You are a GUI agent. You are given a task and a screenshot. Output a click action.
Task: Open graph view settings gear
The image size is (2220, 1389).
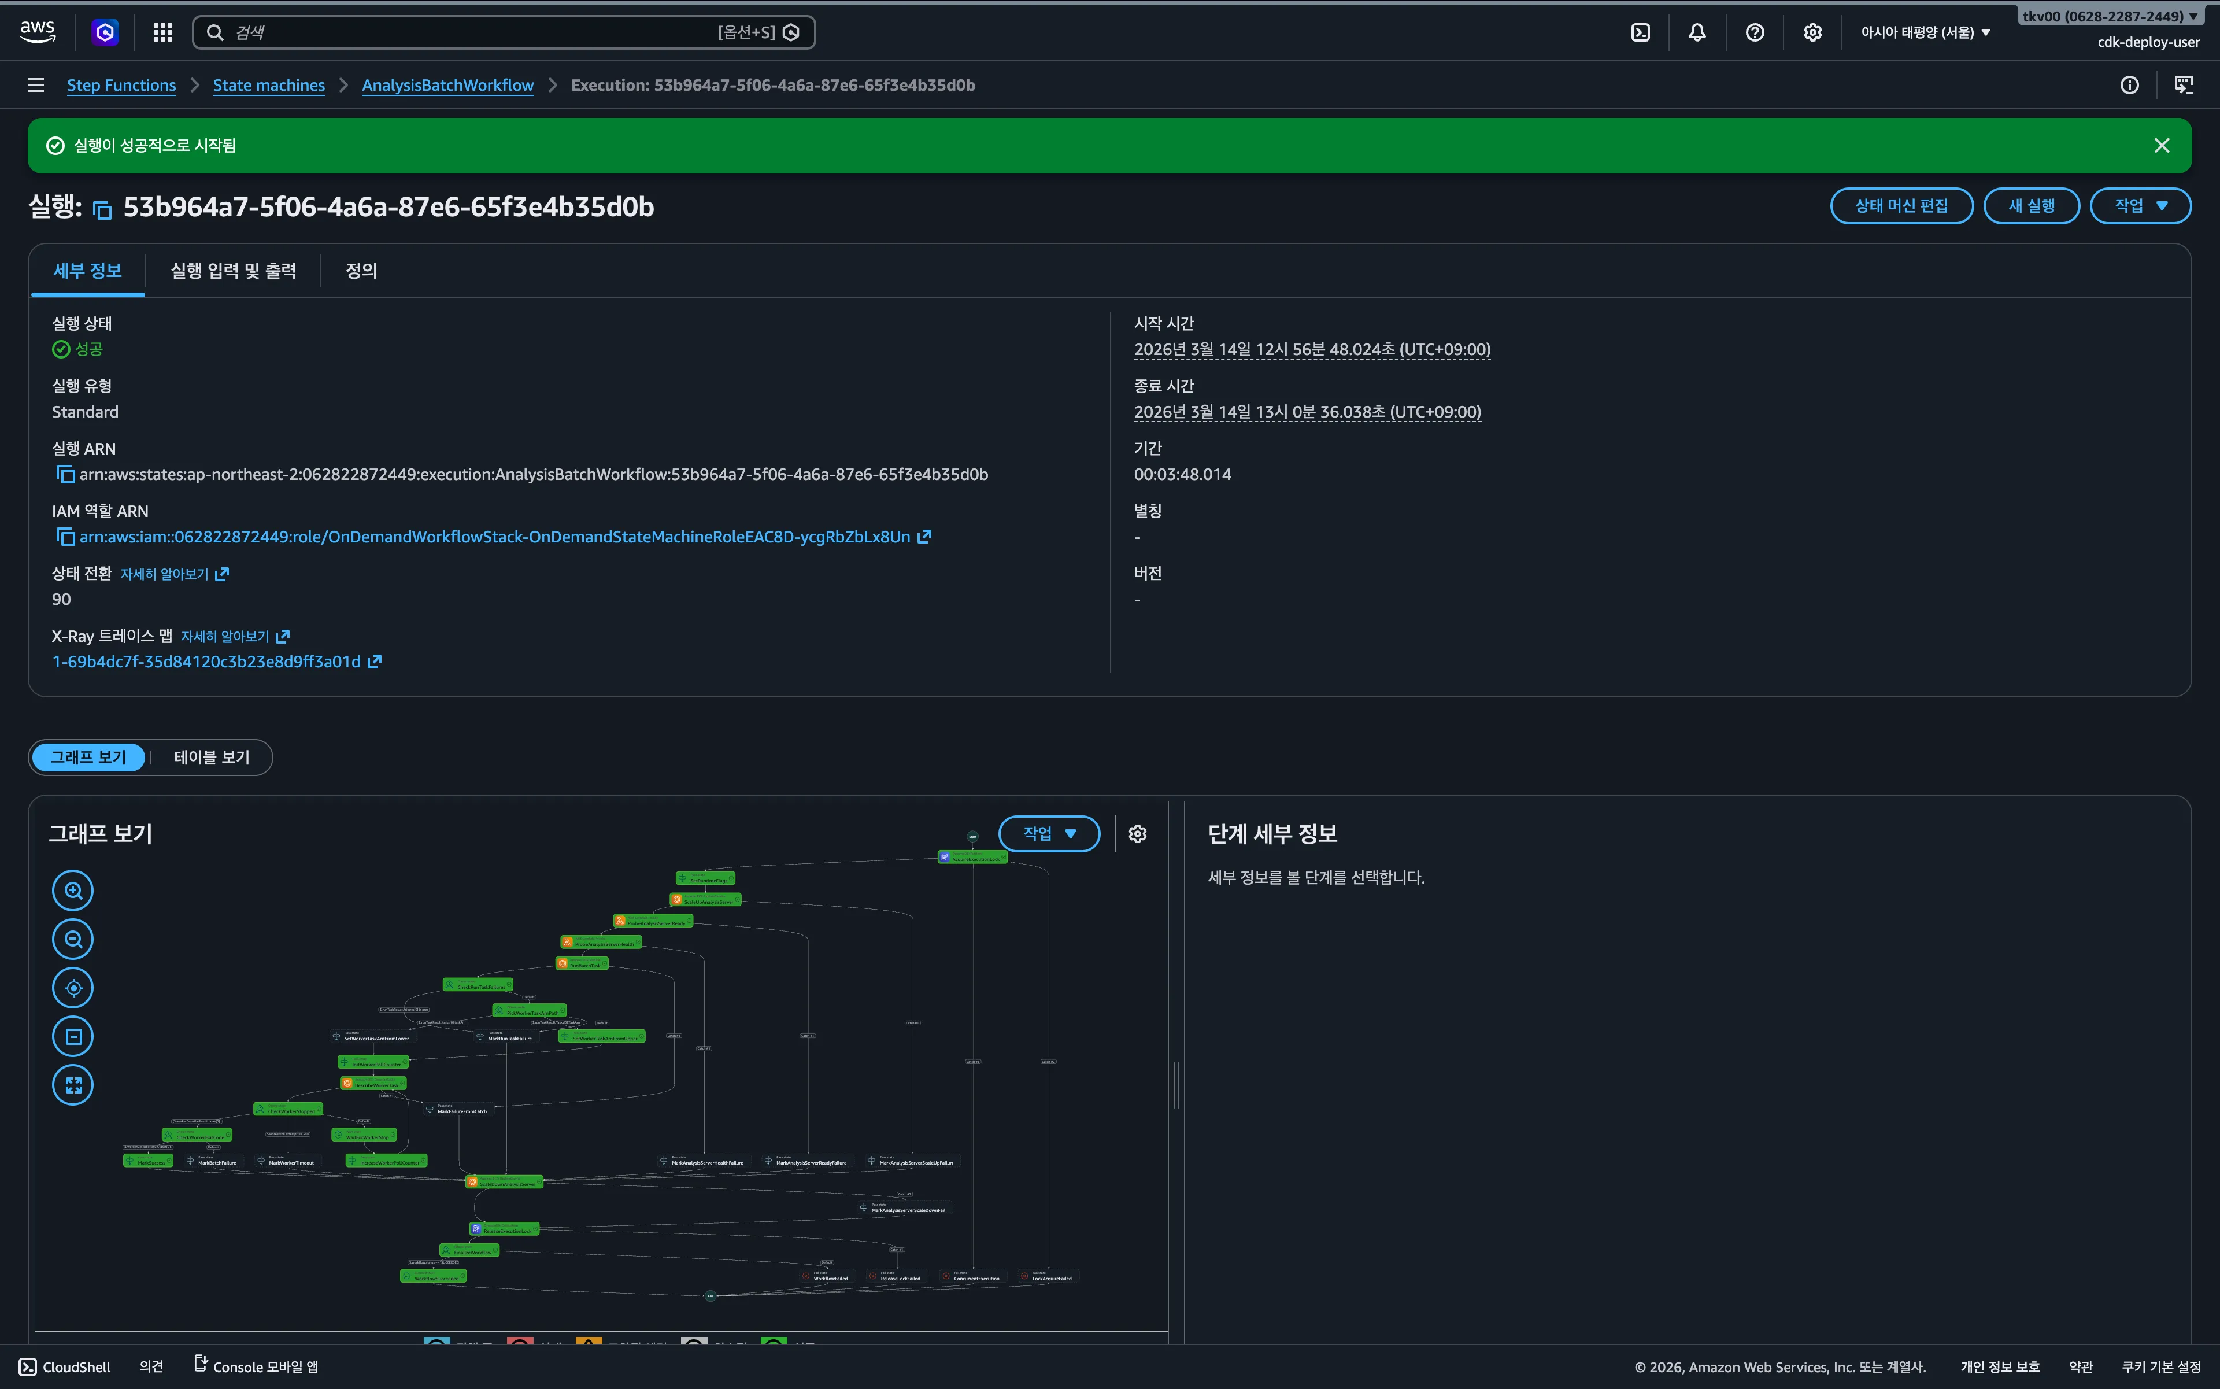pyautogui.click(x=1137, y=833)
